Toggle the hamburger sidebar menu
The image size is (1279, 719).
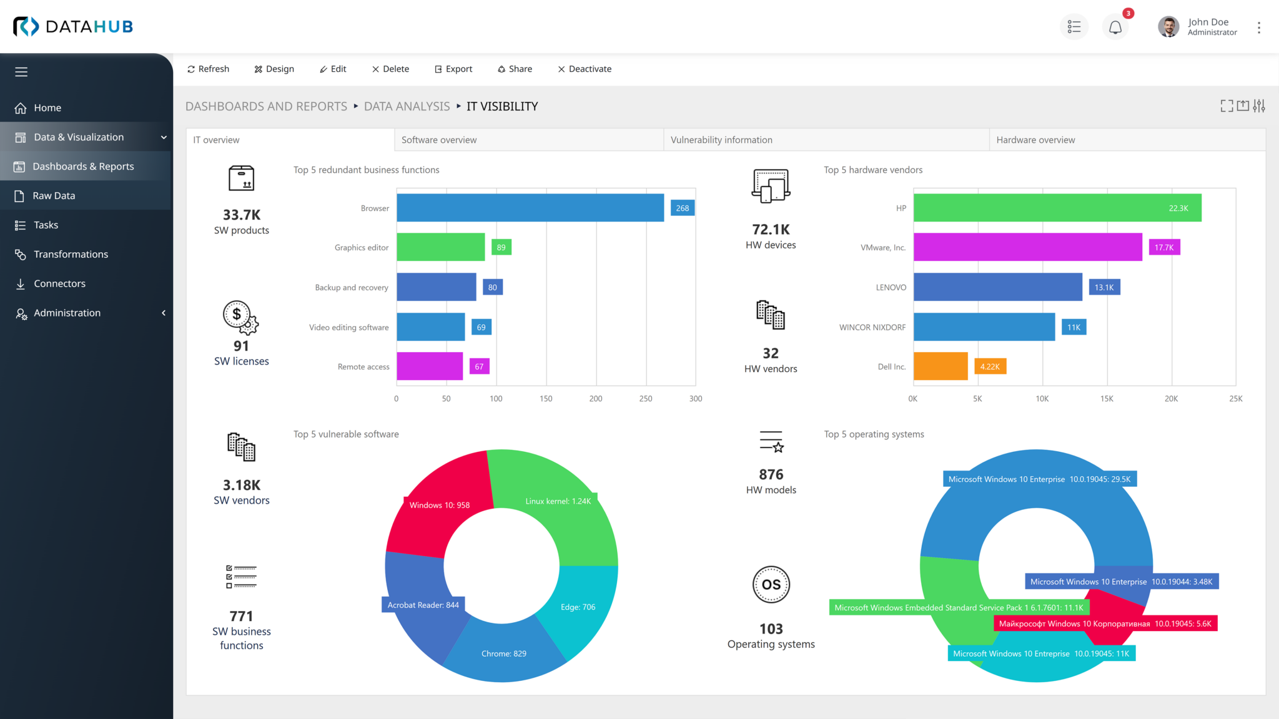[21, 72]
